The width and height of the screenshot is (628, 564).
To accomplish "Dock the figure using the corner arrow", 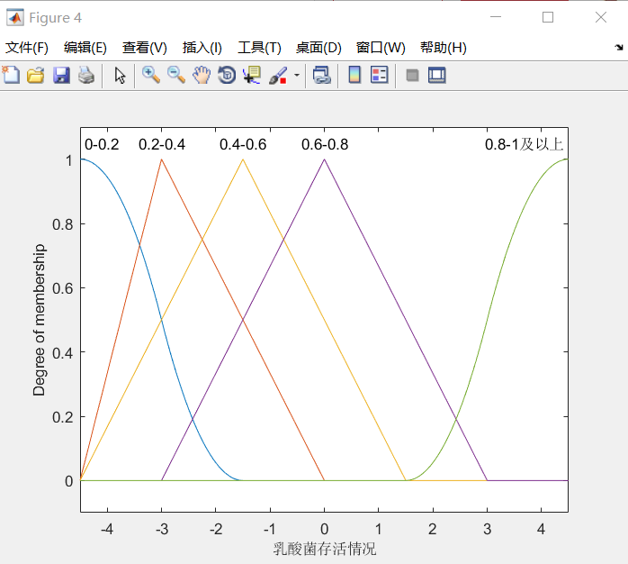I will (619, 48).
